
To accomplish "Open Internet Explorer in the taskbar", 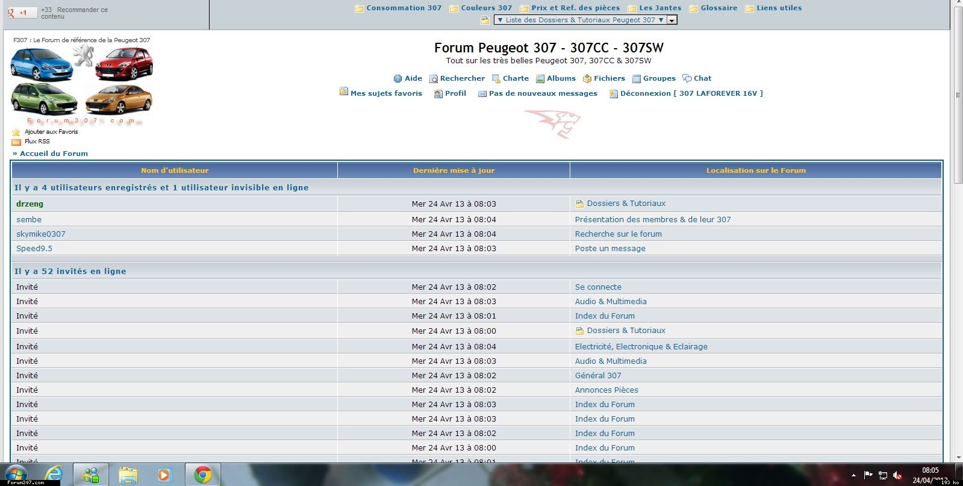I will 54,475.
